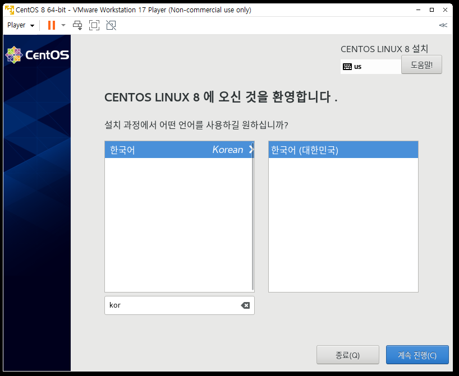This screenshot has width=459, height=376.
Task: Collapse the toolbar with double chevron
Action: pyautogui.click(x=443, y=25)
